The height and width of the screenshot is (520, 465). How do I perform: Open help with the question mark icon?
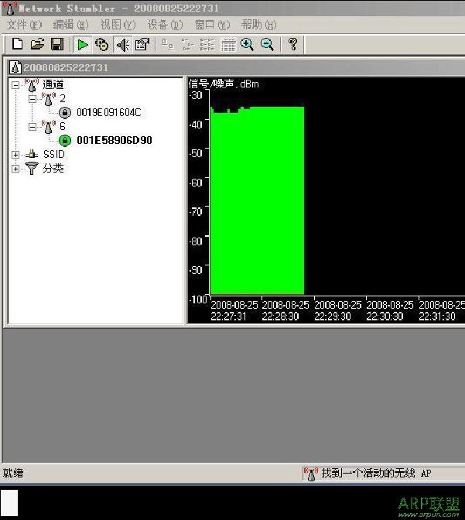pos(293,44)
